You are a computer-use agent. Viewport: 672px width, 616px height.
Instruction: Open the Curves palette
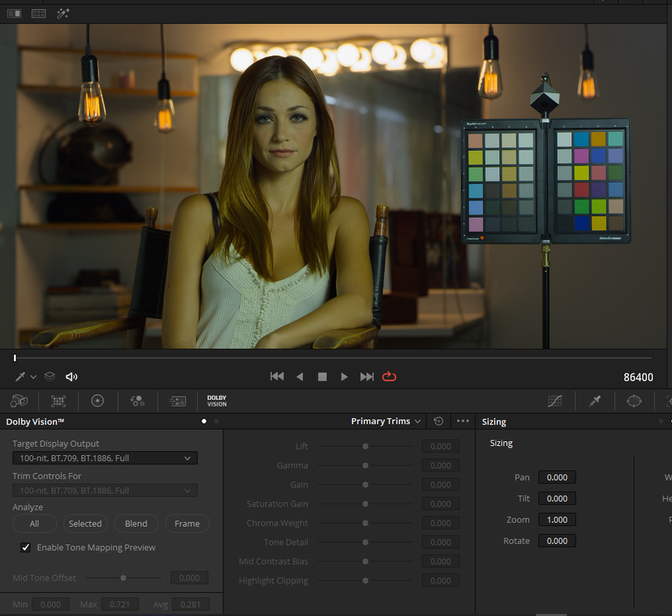[555, 401]
